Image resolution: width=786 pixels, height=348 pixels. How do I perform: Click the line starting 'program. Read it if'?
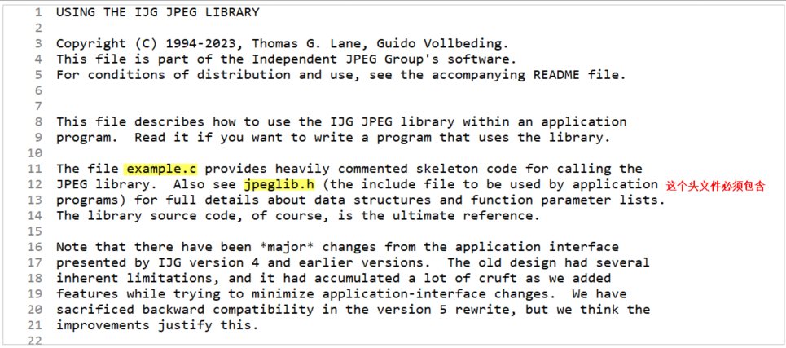[333, 138]
